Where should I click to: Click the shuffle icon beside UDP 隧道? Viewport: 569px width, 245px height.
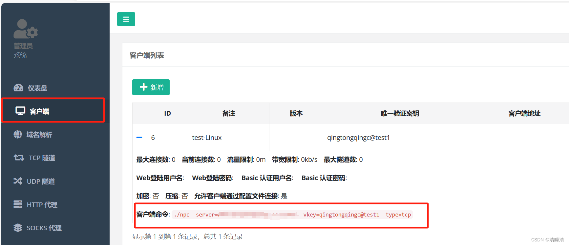point(18,181)
